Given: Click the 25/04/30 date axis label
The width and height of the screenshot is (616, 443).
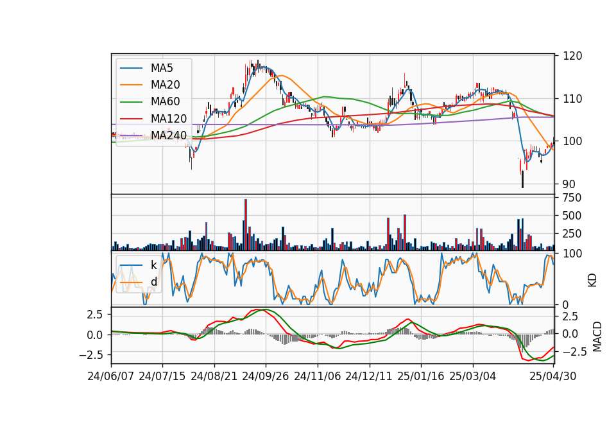Looking at the screenshot, I should (553, 376).
